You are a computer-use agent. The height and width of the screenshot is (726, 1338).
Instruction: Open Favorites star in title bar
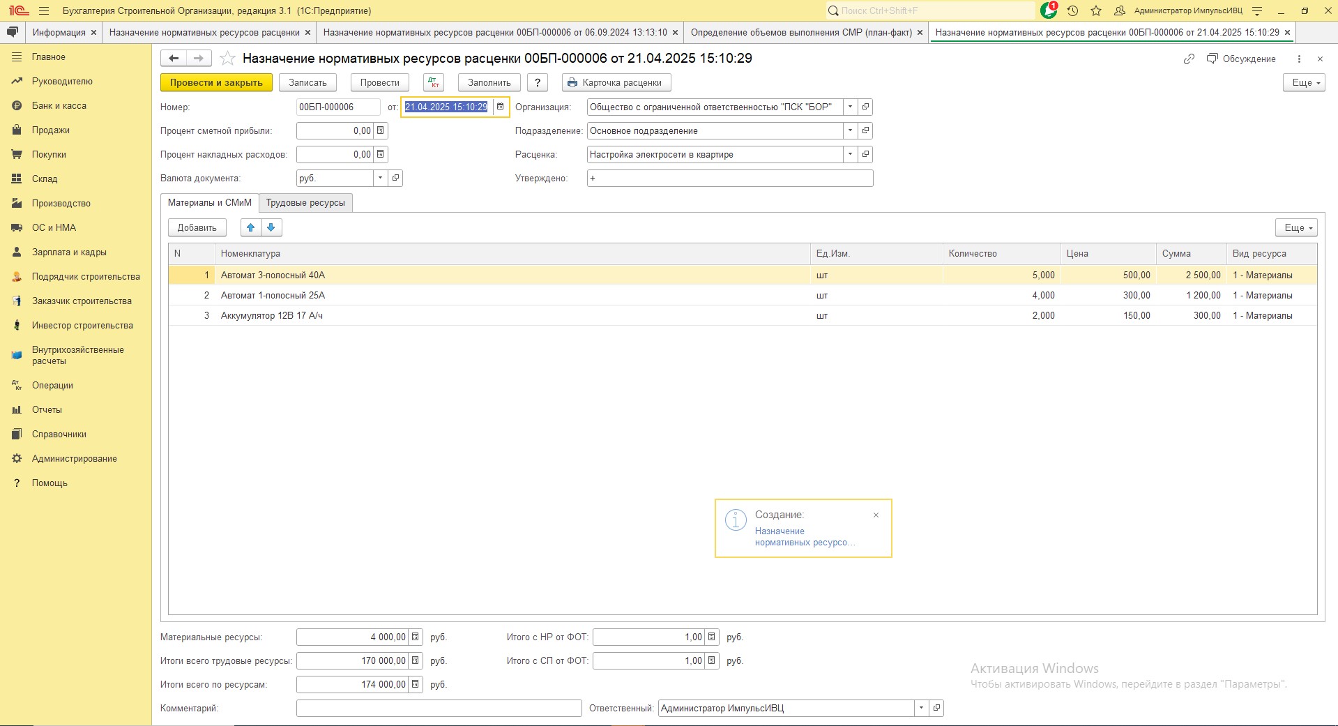(1096, 10)
